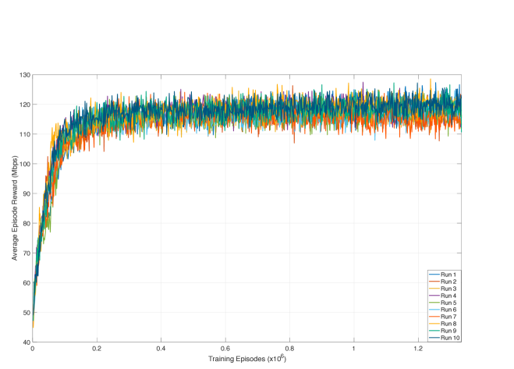Click the 90 y-axis tick label

27,193
